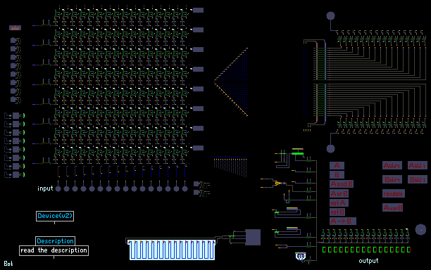Click the top gray register block beside grid
431x270 pixels.
click(x=198, y=10)
